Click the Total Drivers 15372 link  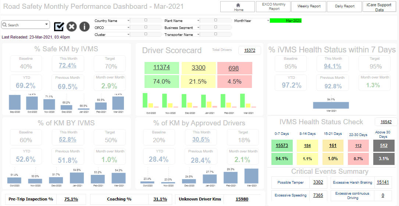[250, 51]
